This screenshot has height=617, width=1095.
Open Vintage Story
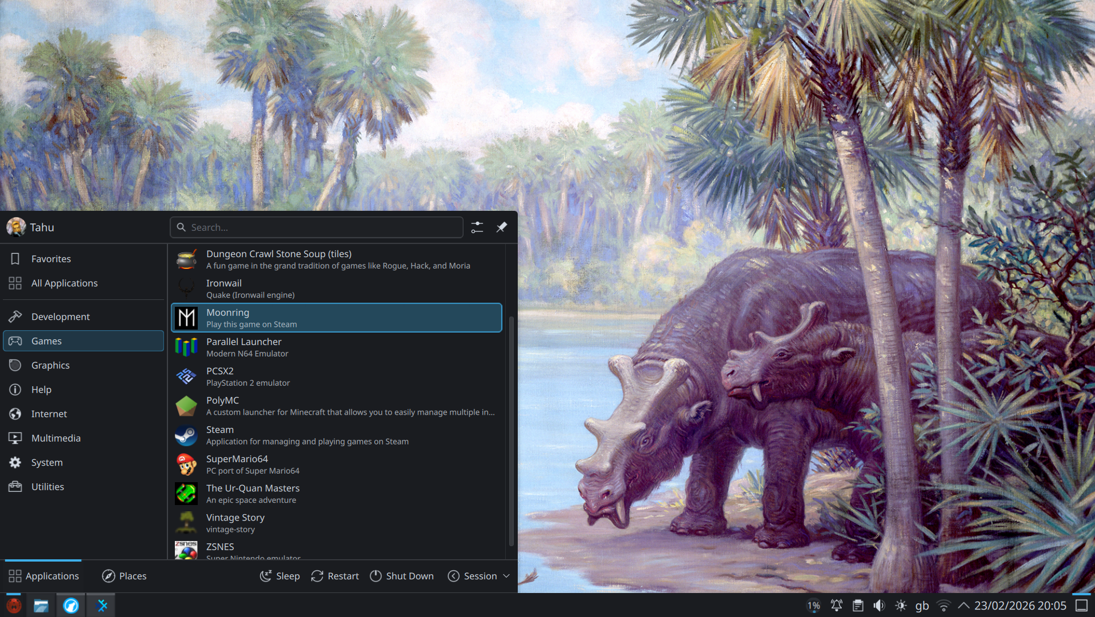click(337, 523)
